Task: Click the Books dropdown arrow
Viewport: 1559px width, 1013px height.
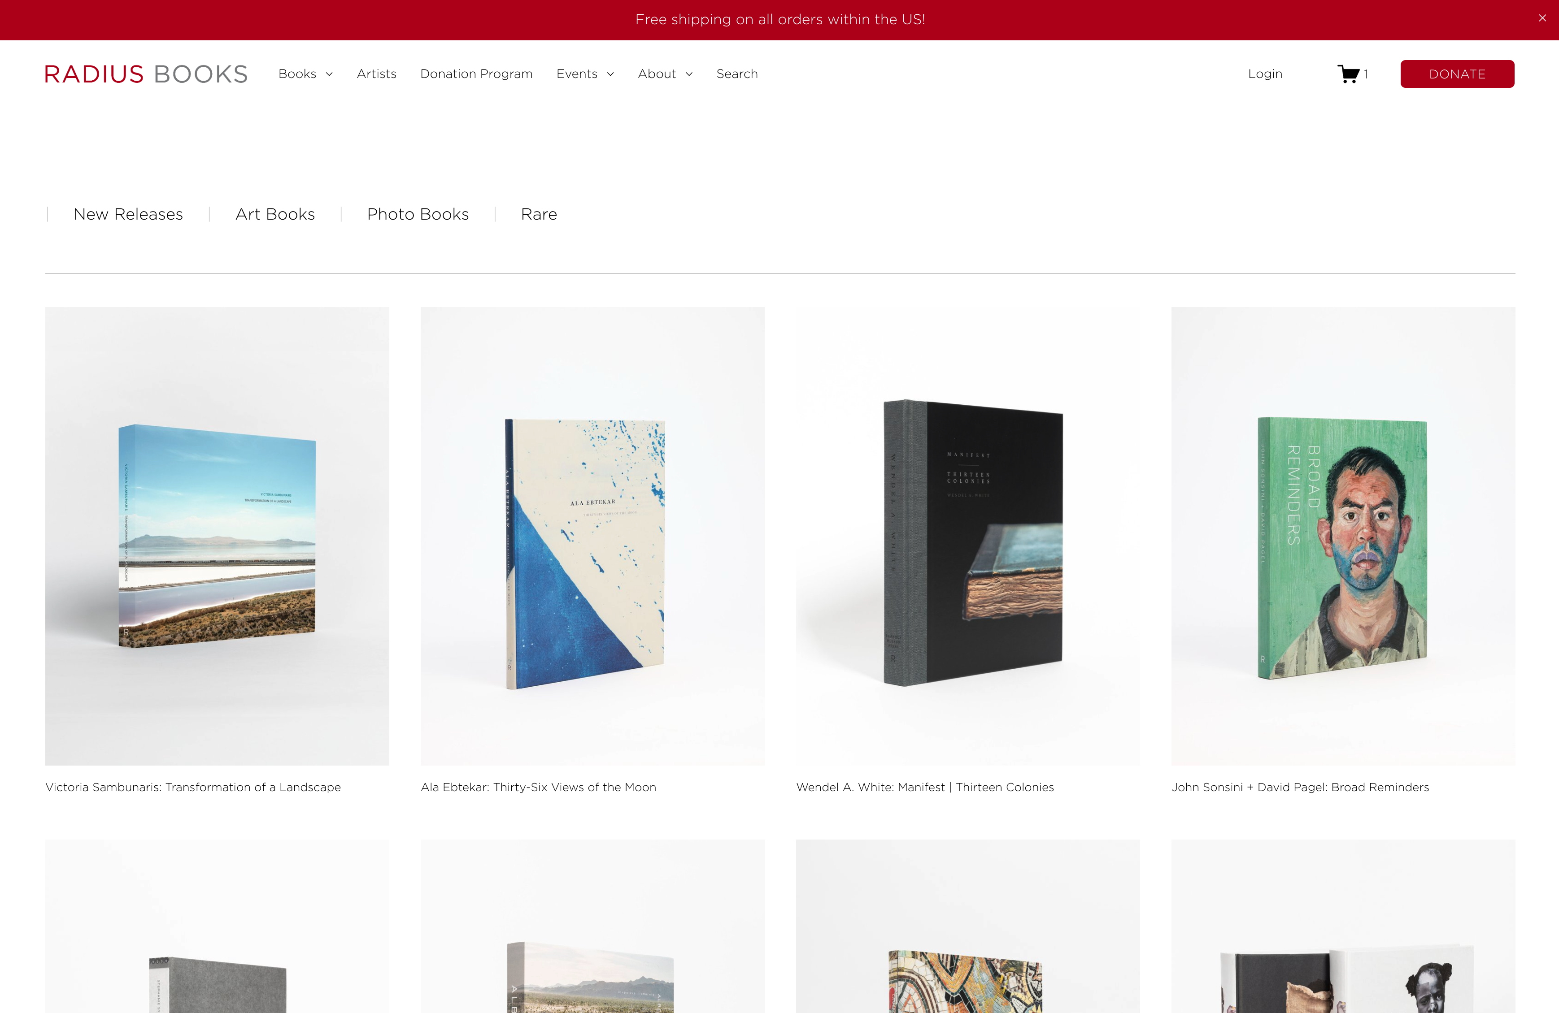Action: (x=328, y=74)
